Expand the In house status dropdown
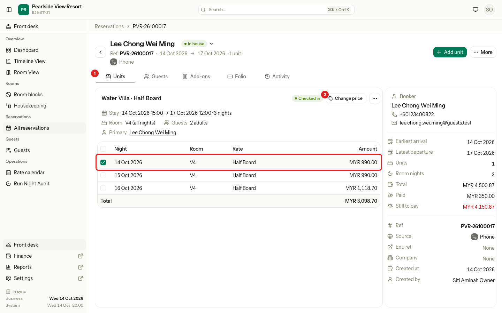The width and height of the screenshot is (502, 313). (x=211, y=44)
